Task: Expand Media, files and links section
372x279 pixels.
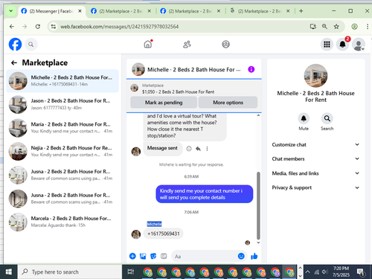Action: (315, 173)
